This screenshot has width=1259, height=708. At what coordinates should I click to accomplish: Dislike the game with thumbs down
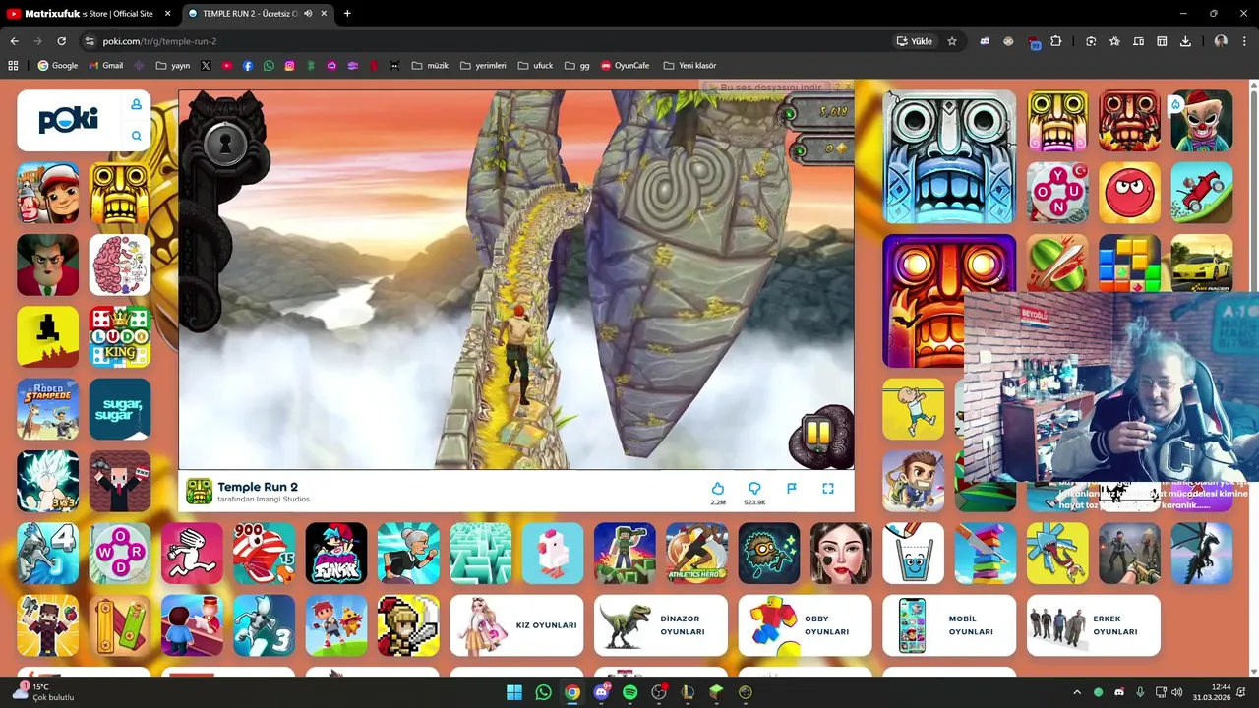[x=754, y=489]
